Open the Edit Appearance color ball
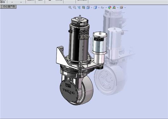The height and width of the screenshot is (119, 168). [110, 8]
